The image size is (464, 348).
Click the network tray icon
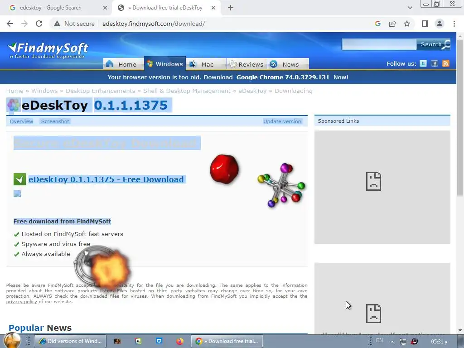pyautogui.click(x=403, y=342)
